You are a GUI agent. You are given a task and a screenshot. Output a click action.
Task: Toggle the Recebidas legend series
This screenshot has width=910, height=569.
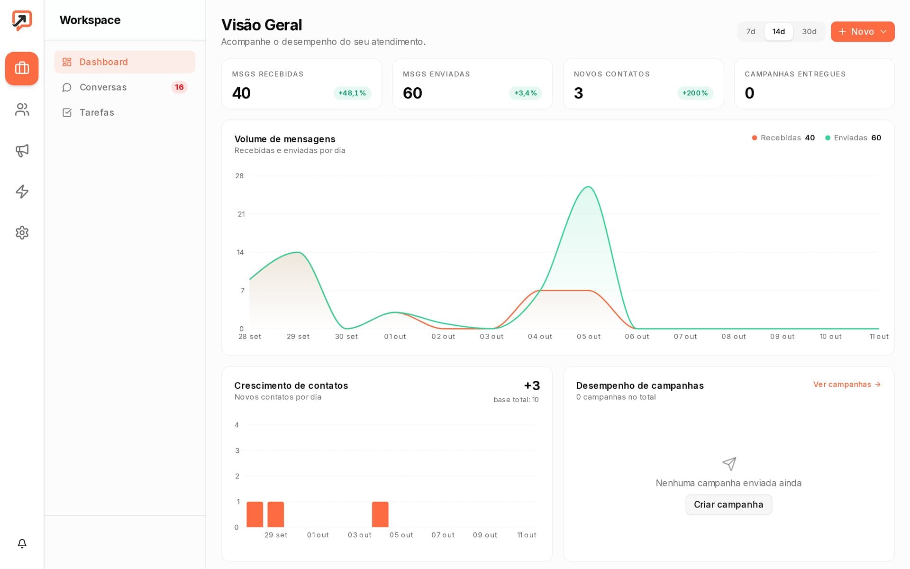click(783, 138)
